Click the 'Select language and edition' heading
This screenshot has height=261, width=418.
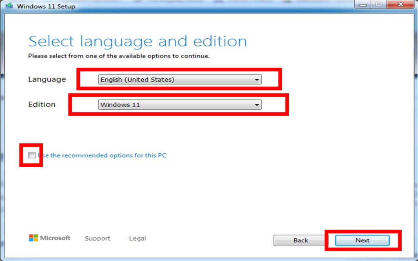pyautogui.click(x=138, y=41)
